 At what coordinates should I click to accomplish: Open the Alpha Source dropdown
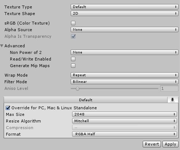(124, 30)
